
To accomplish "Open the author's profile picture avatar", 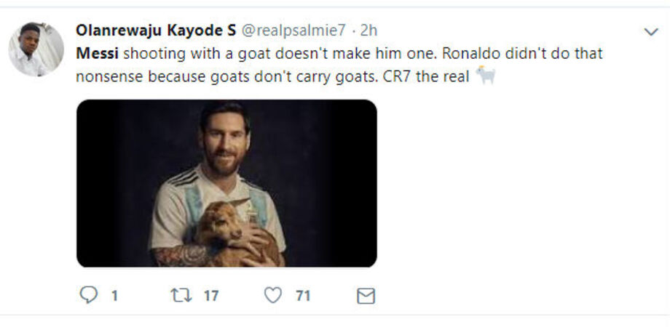I will [36, 49].
